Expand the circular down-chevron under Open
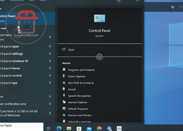This screenshot has width=183, height=131. [100, 57]
